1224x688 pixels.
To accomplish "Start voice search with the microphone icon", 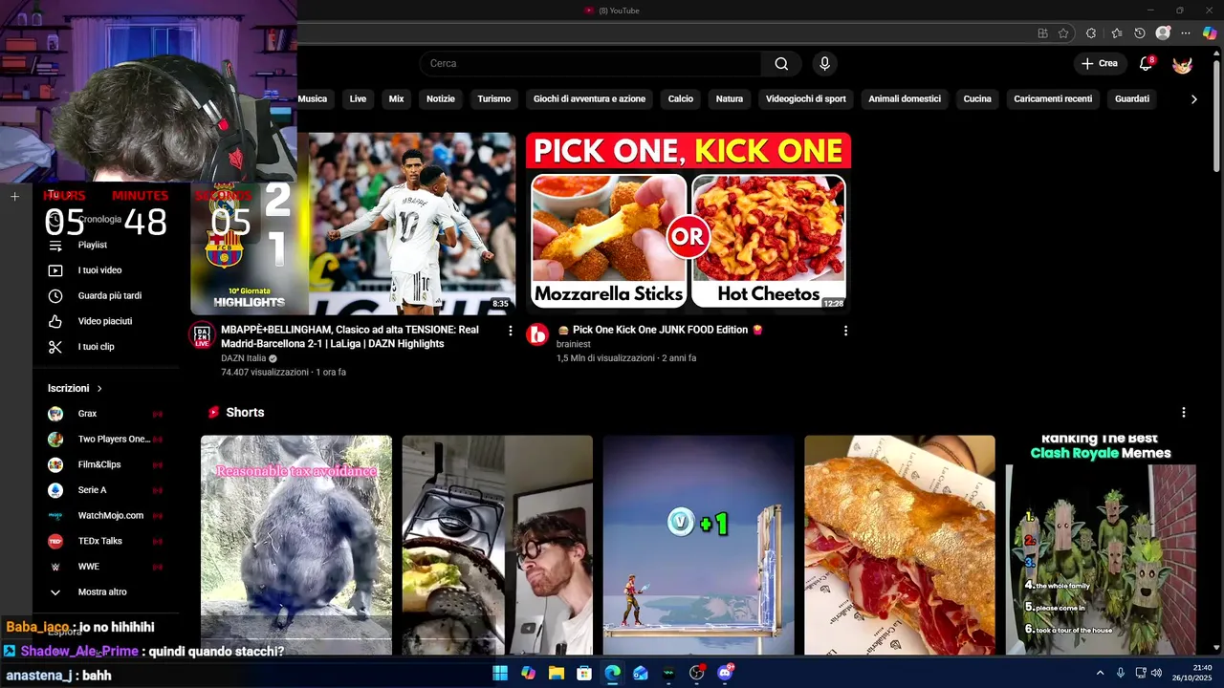I will point(824,64).
